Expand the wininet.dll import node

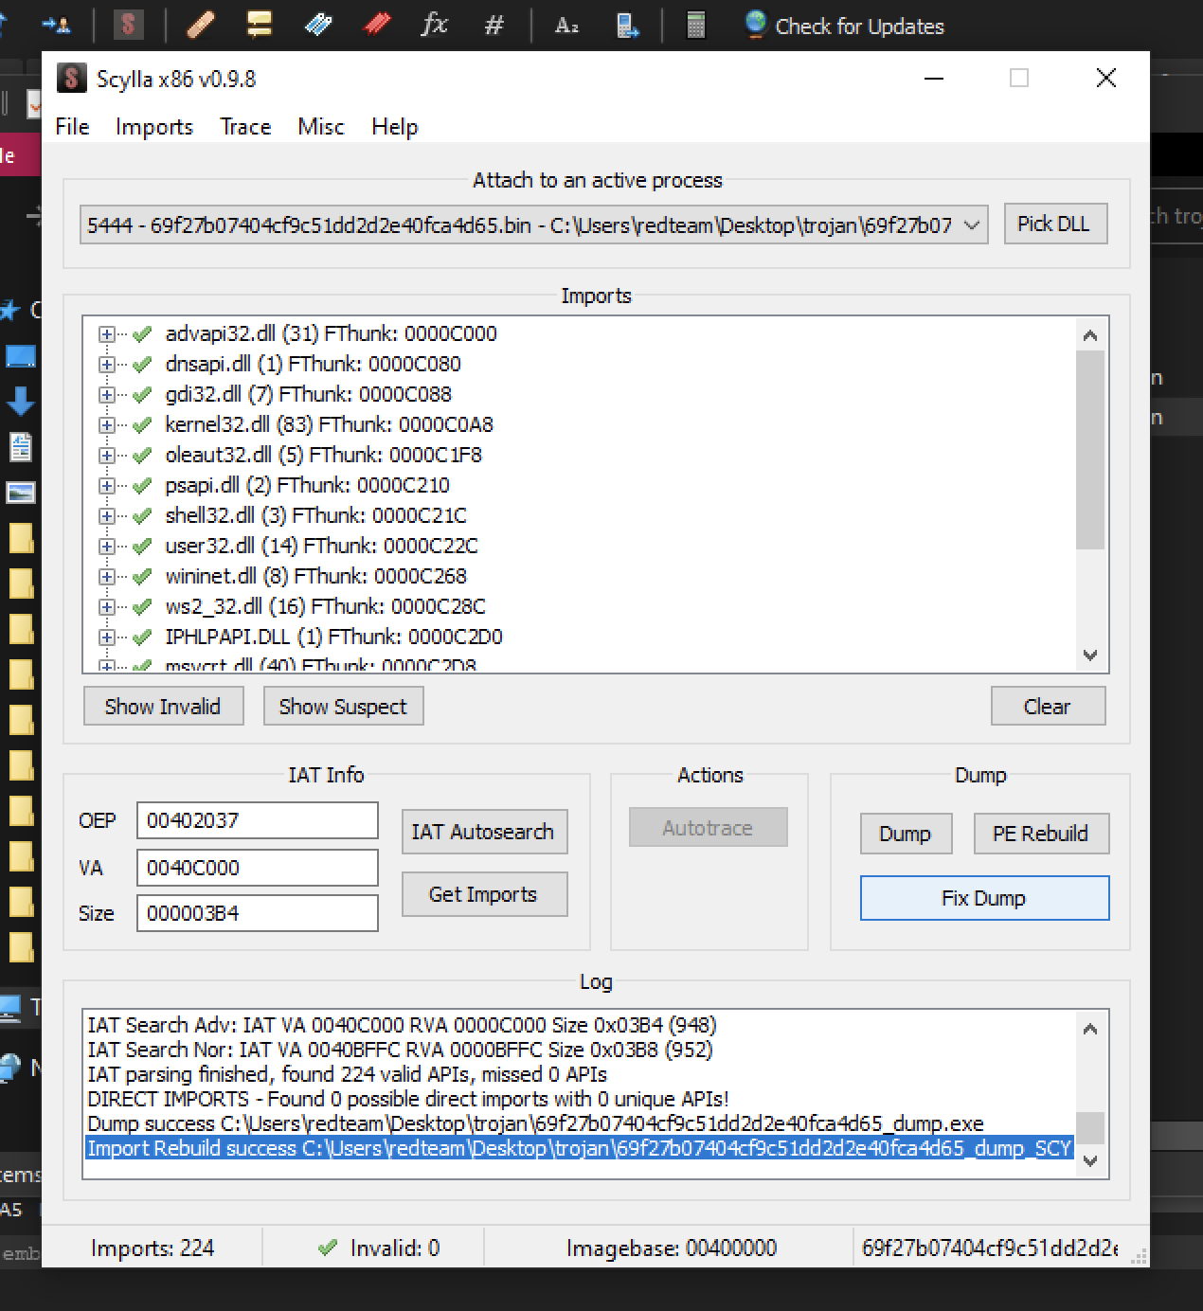pyautogui.click(x=107, y=577)
